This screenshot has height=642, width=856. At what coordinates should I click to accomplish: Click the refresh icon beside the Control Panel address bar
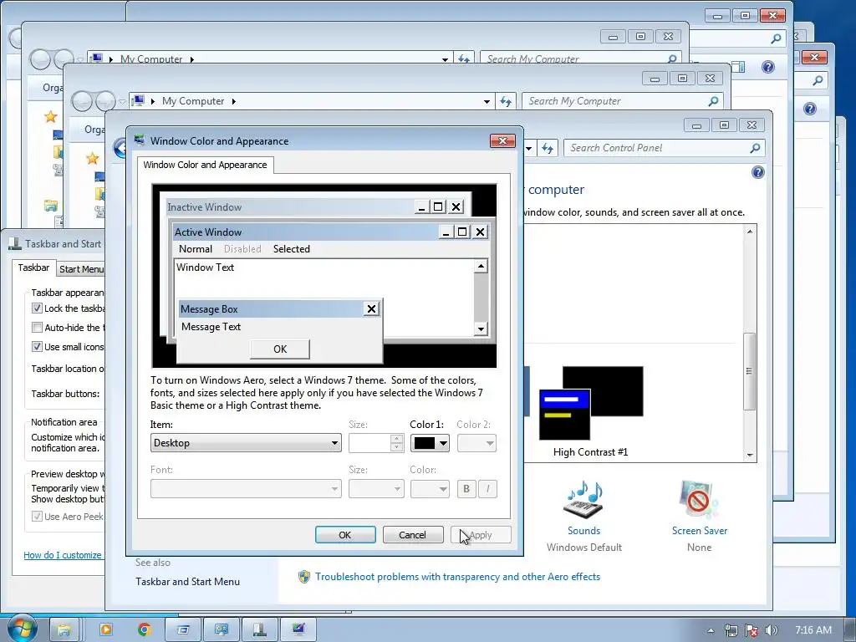548,148
